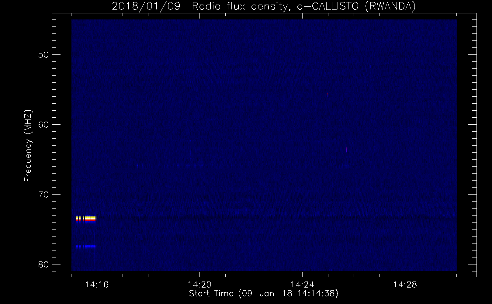Click the 'Start Time (09-Jan-18 14:14:38)' label
This screenshot has width=492, height=304.
264,294
